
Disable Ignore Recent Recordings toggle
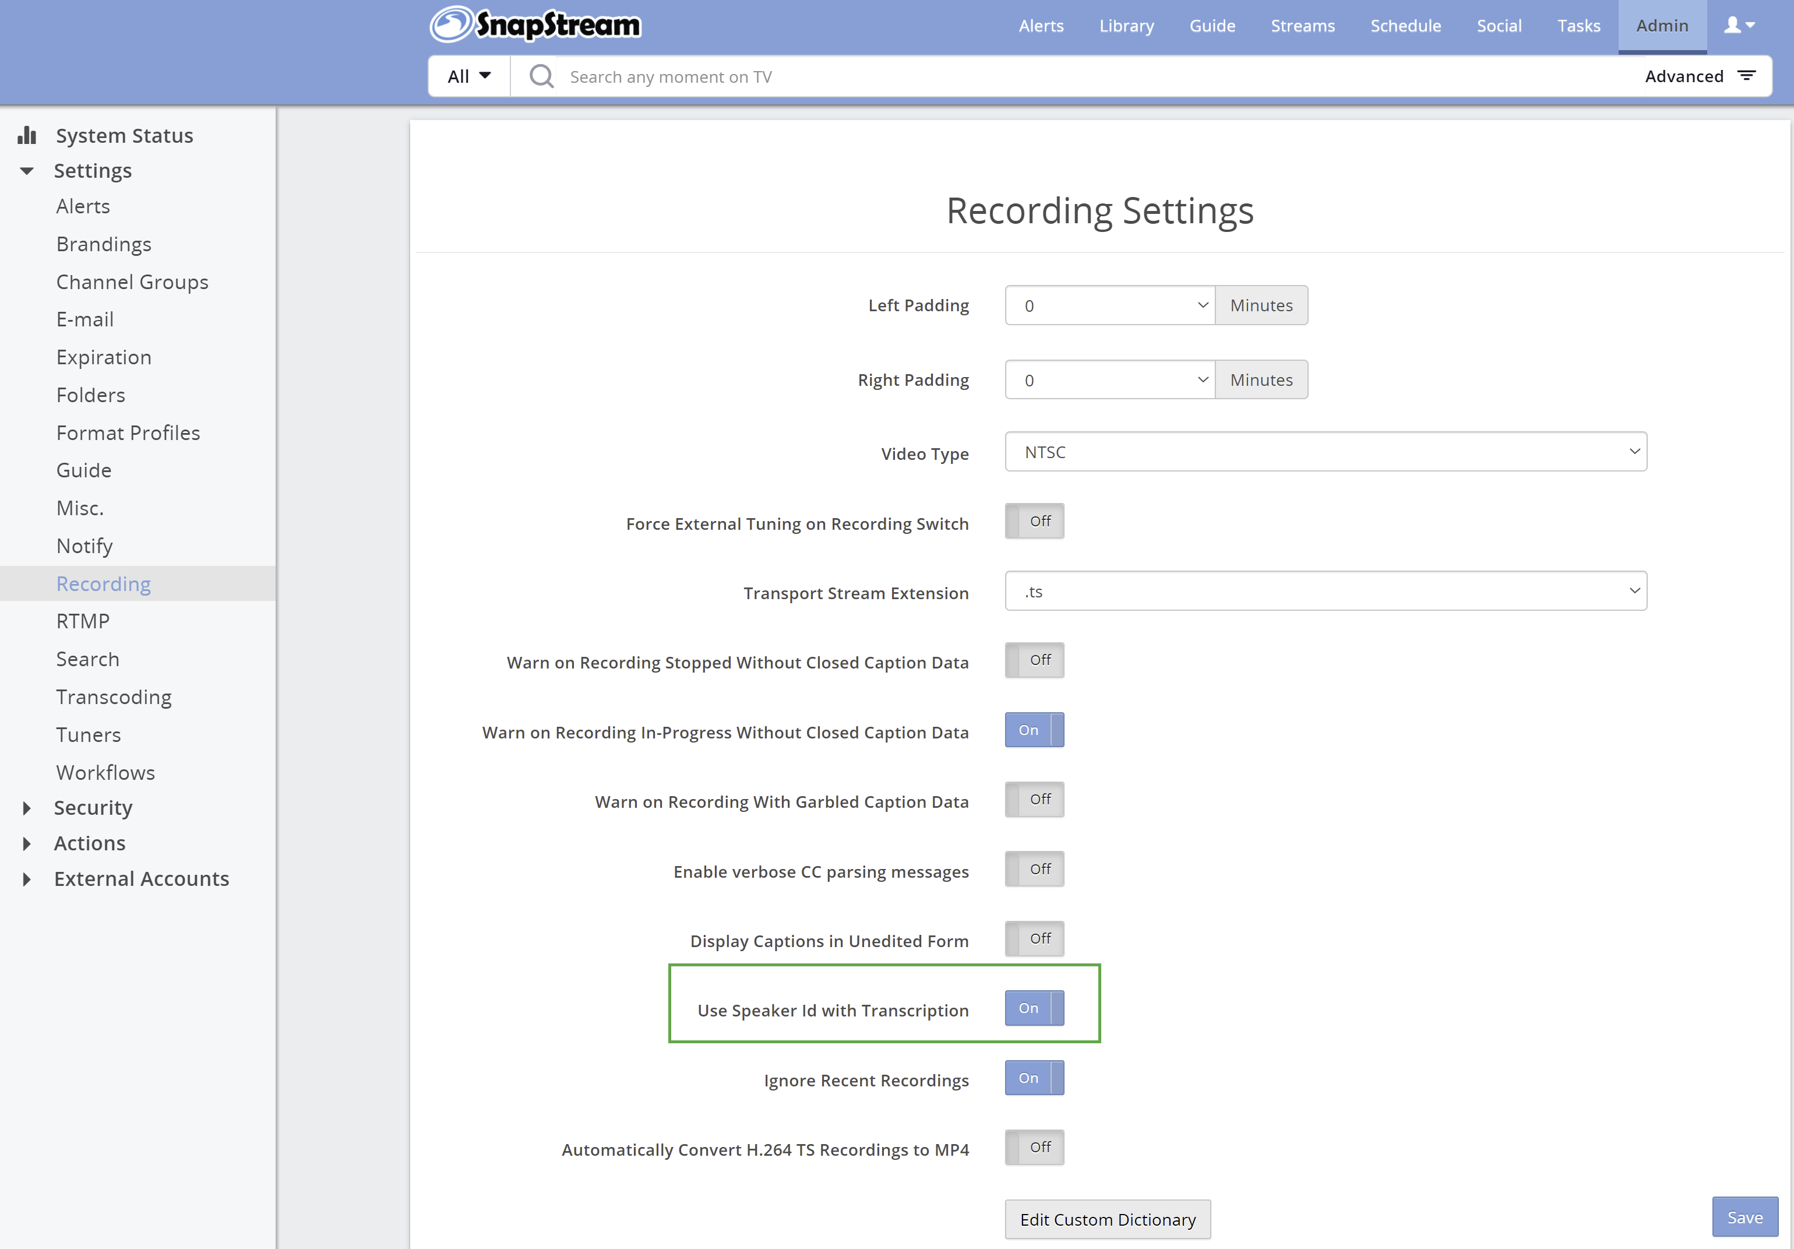(1034, 1078)
